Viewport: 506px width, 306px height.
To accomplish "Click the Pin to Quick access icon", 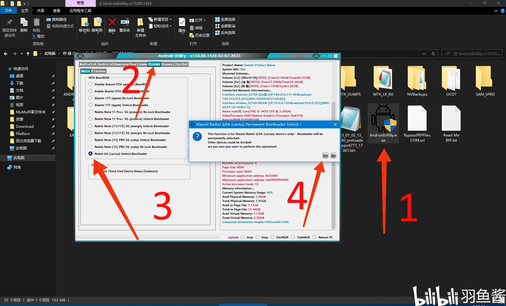I will (x=9, y=22).
